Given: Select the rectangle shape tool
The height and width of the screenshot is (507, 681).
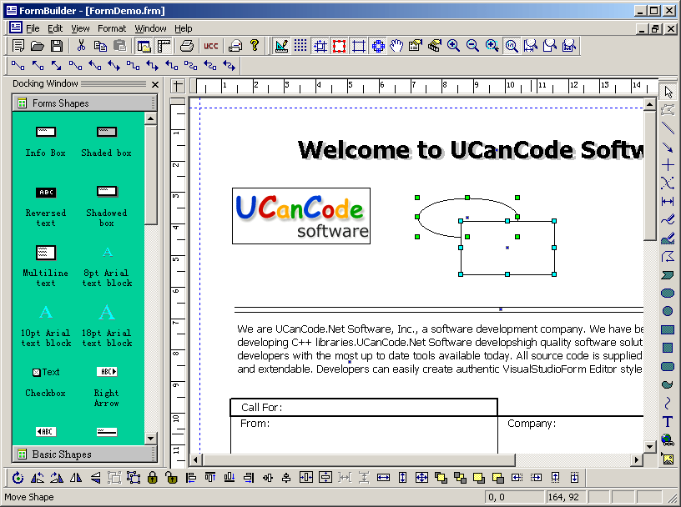Looking at the screenshot, I should pos(668,330).
